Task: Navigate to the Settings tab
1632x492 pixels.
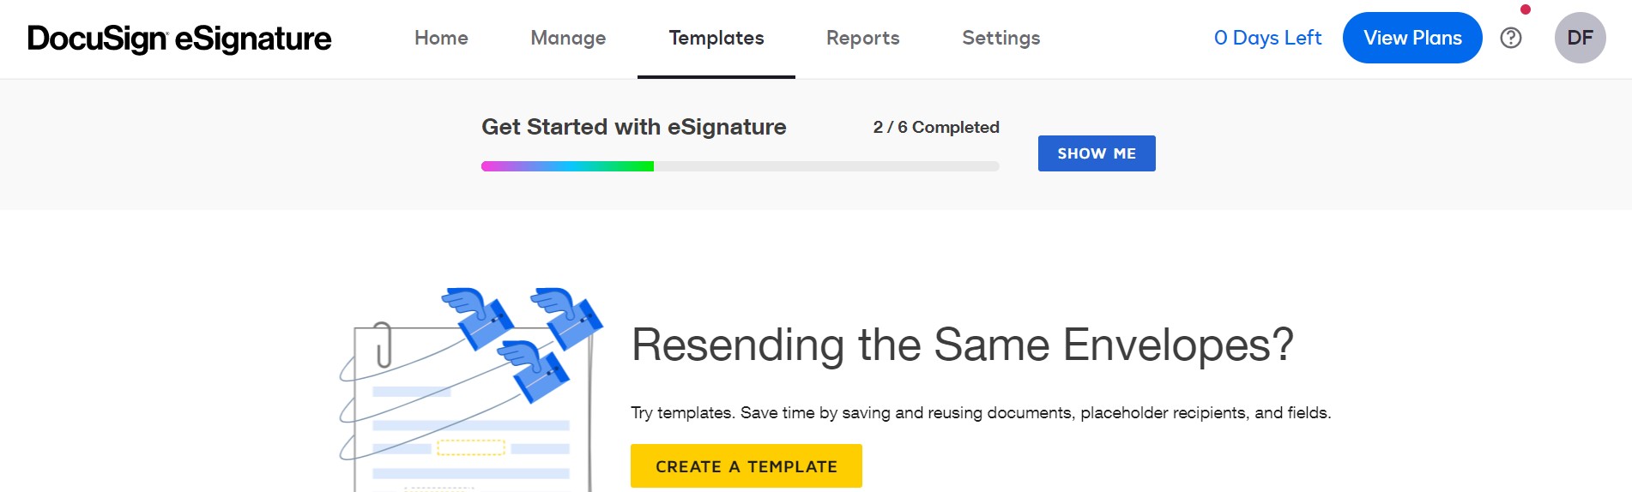Action: click(x=1000, y=38)
